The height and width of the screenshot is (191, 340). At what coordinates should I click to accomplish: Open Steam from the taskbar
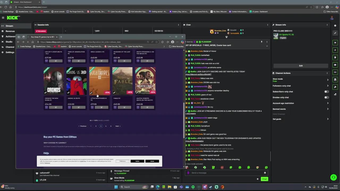[x=210, y=187]
